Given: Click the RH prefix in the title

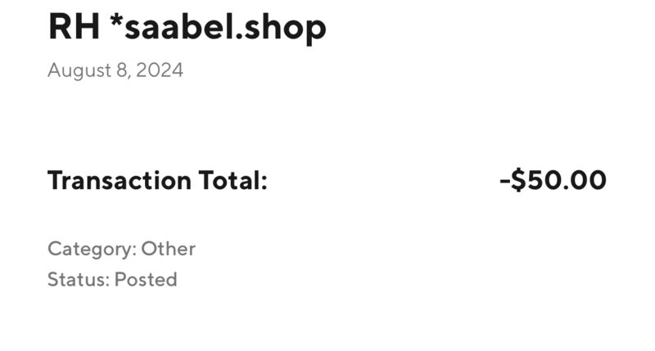Looking at the screenshot, I should (x=74, y=27).
